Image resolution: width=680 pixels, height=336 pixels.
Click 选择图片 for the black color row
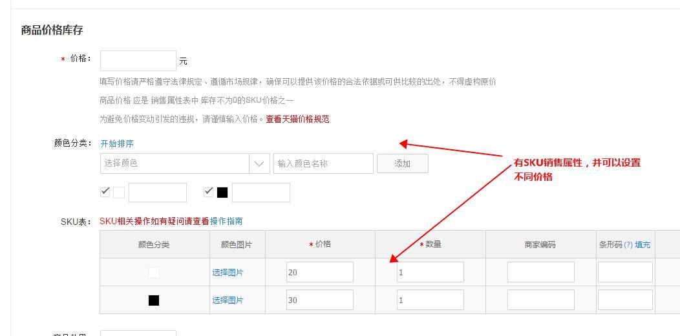[228, 300]
